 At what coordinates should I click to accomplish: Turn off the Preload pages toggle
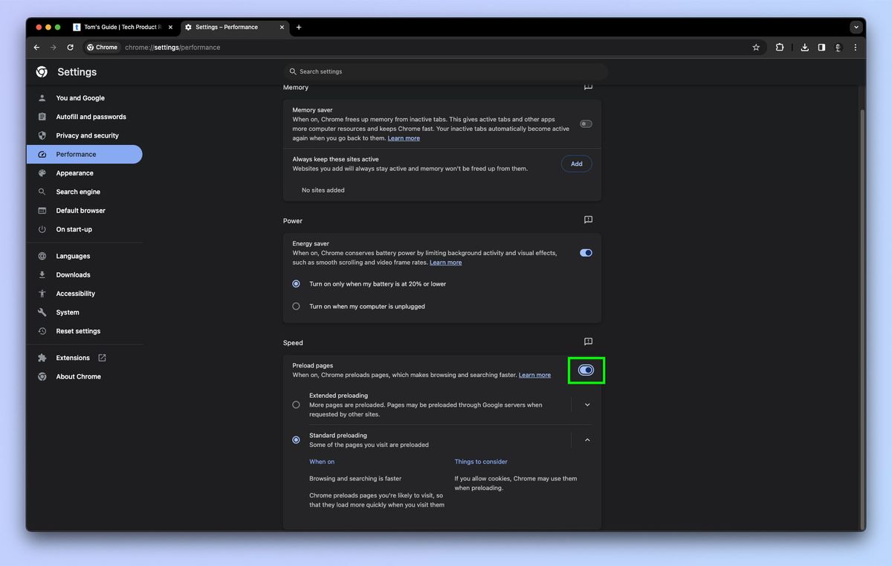[x=586, y=370]
